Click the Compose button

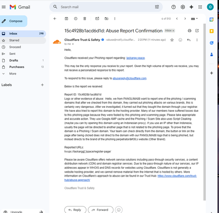tap(13, 21)
